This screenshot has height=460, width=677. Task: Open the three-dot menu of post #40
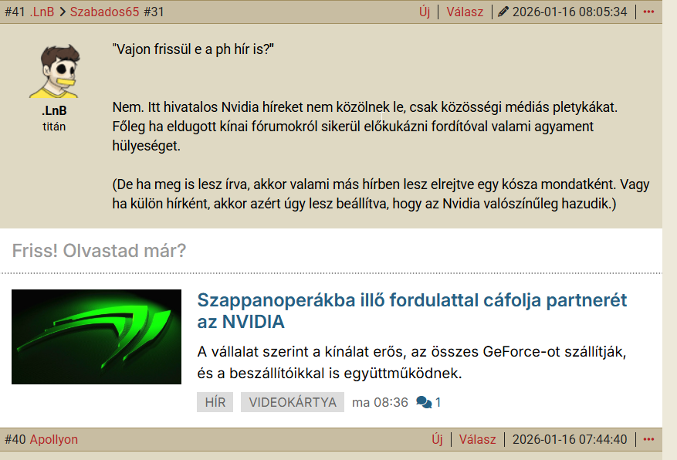click(648, 439)
